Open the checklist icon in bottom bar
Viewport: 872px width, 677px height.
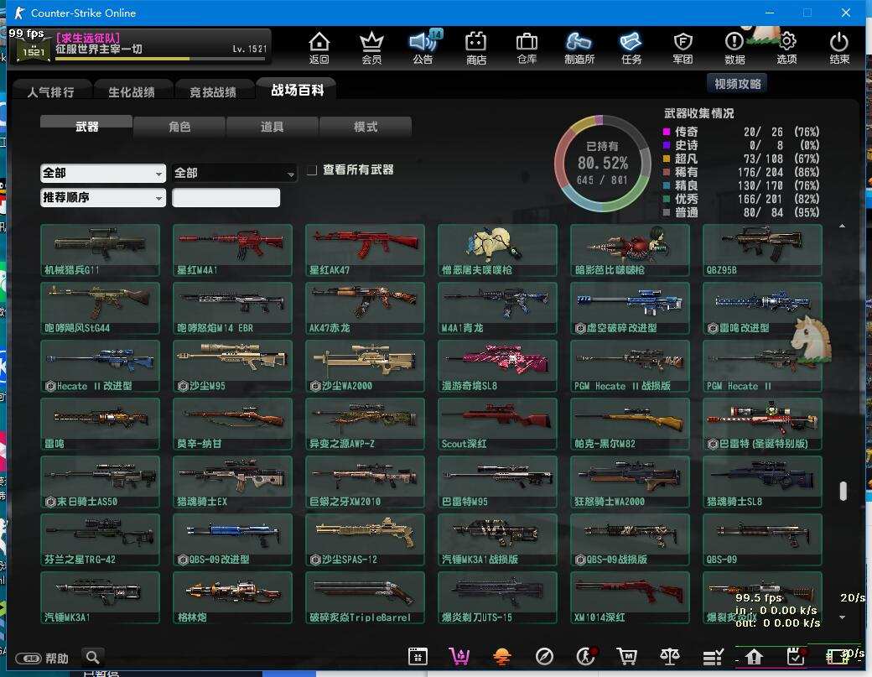coord(713,657)
